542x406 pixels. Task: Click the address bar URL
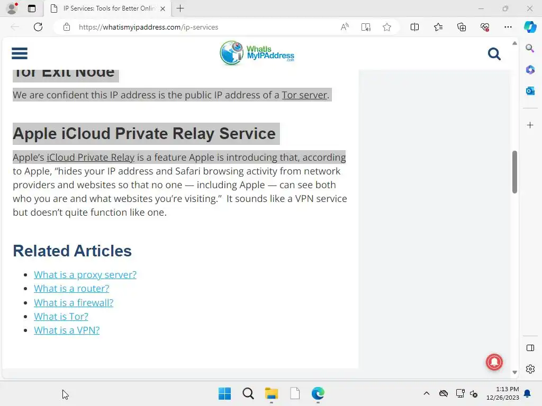click(x=148, y=27)
